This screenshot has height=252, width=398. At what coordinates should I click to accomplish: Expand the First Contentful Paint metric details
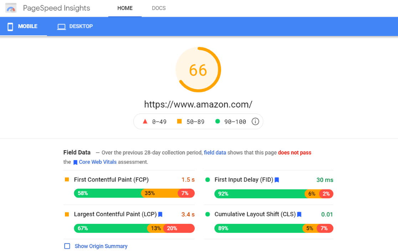(x=111, y=180)
